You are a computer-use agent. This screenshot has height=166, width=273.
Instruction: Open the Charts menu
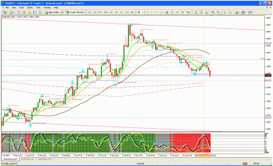point(30,8)
